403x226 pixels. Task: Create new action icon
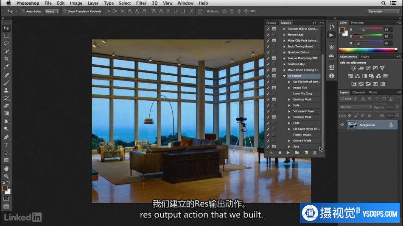pyautogui.click(x=306, y=153)
